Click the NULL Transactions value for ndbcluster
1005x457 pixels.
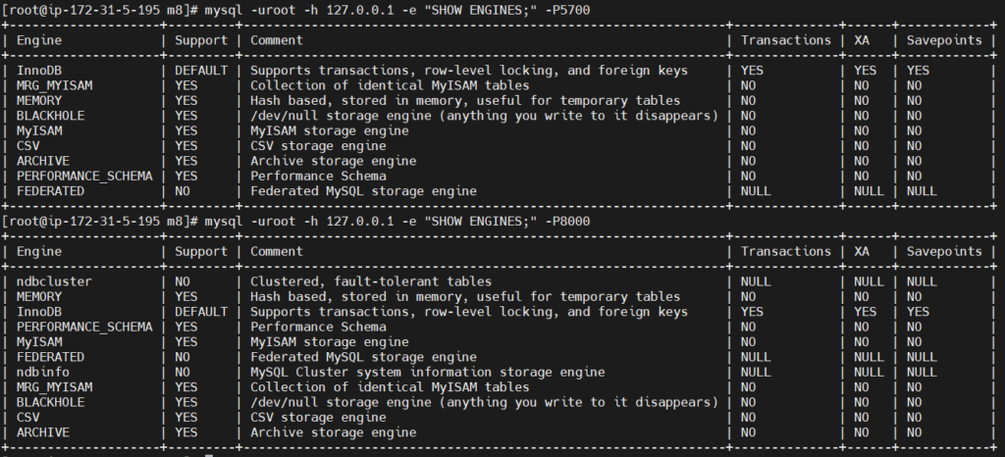tap(756, 281)
